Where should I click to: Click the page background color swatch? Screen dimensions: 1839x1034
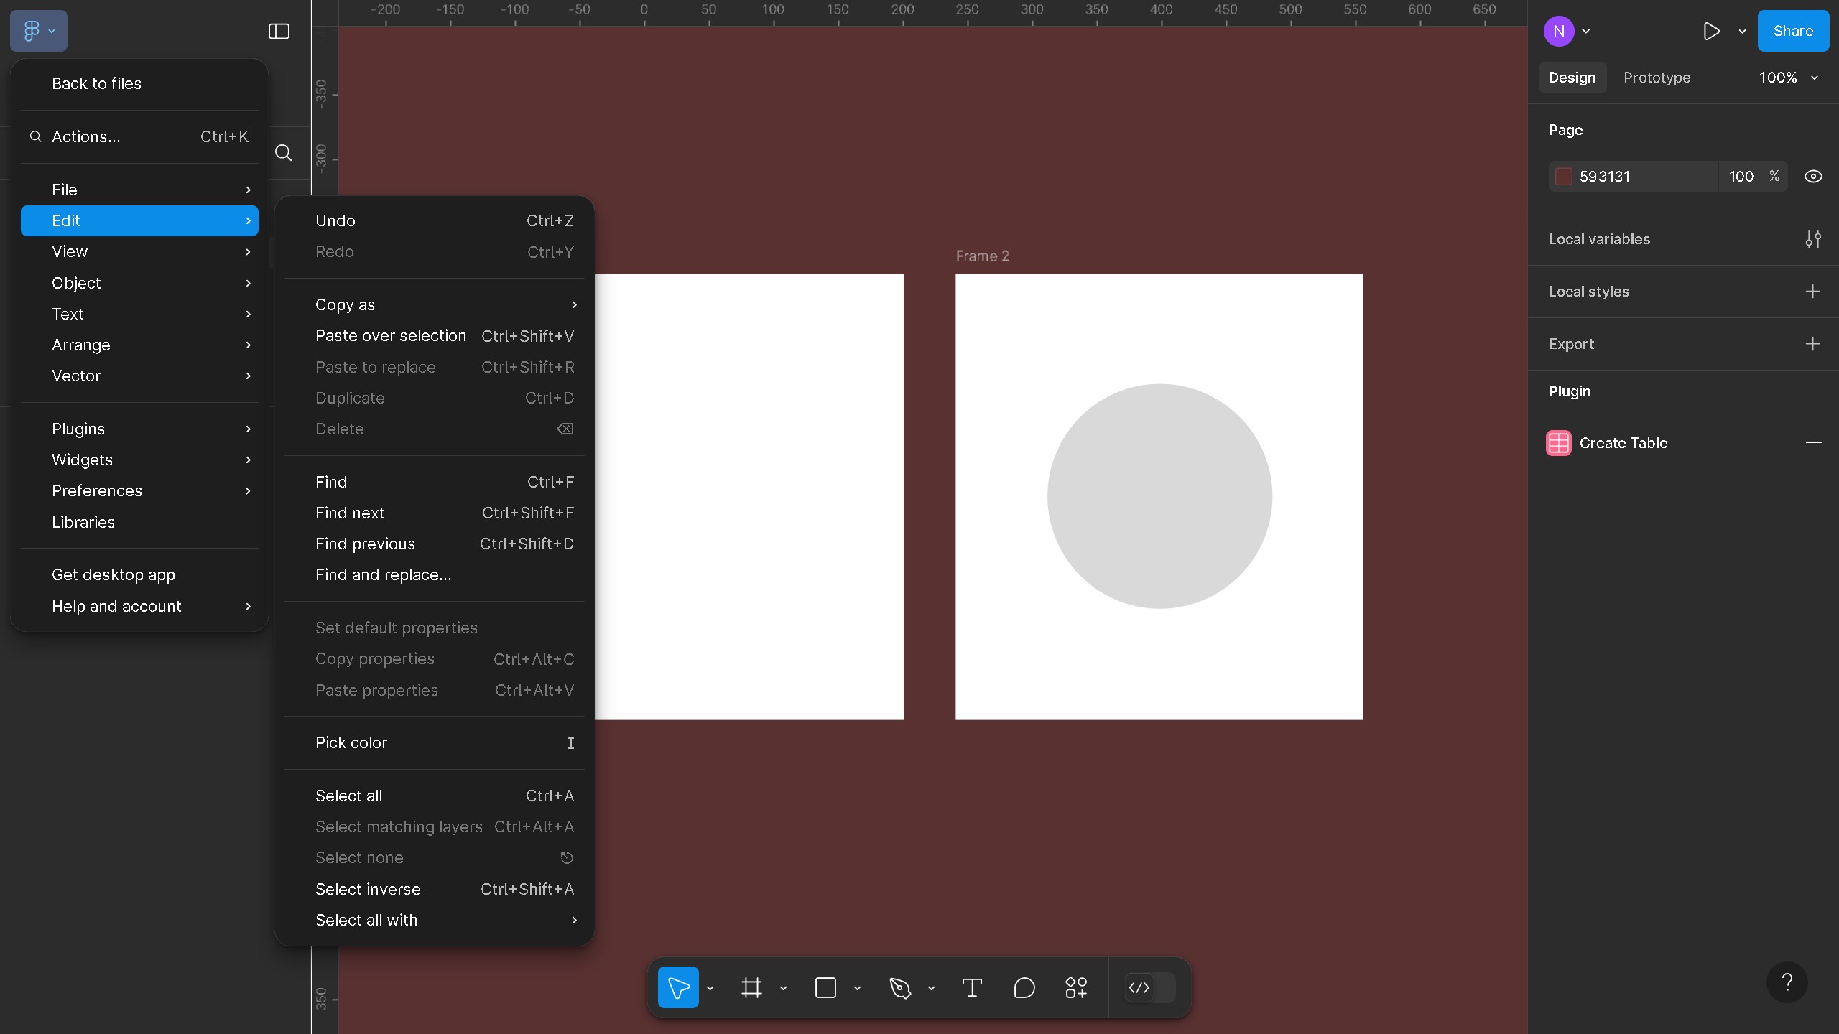pyautogui.click(x=1563, y=177)
